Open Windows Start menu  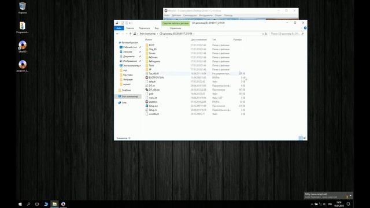click(x=20, y=204)
